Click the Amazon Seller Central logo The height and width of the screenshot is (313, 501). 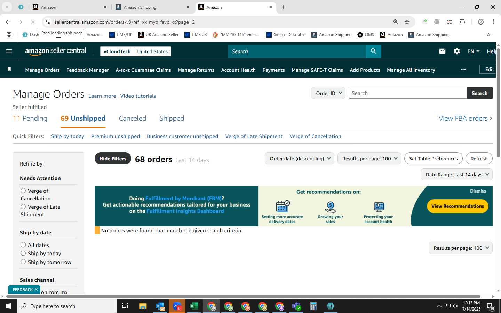click(x=56, y=51)
